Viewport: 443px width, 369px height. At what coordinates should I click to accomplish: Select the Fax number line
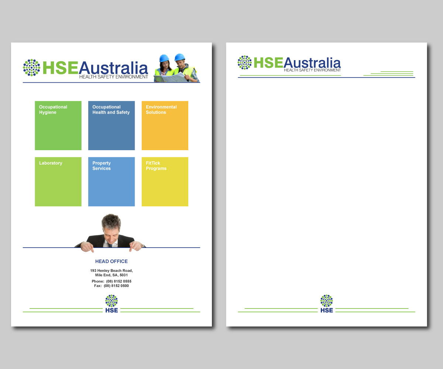[x=111, y=286]
